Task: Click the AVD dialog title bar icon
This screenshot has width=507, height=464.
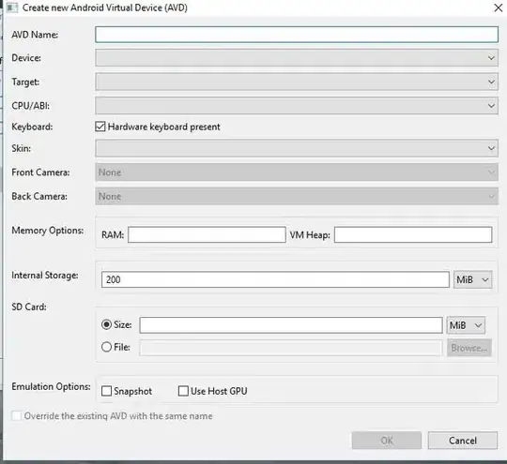Action: click(12, 7)
